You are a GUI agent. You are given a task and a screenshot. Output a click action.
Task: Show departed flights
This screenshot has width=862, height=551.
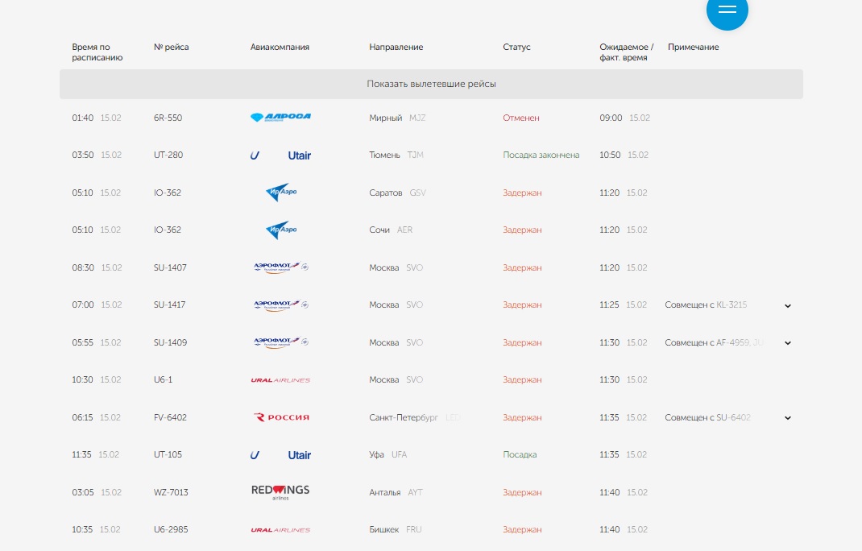(431, 84)
